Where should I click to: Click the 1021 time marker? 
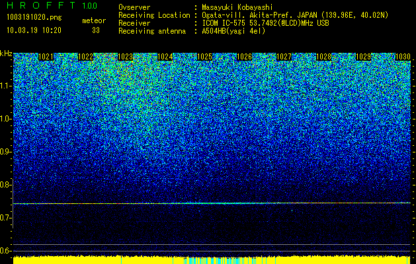[46, 57]
